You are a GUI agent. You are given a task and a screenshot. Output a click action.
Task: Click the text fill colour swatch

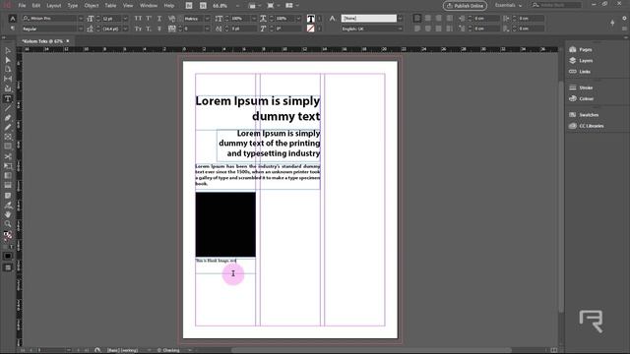tap(311, 19)
